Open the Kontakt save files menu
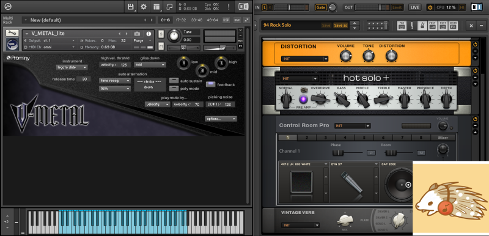The image size is (489, 236). click(x=131, y=7)
